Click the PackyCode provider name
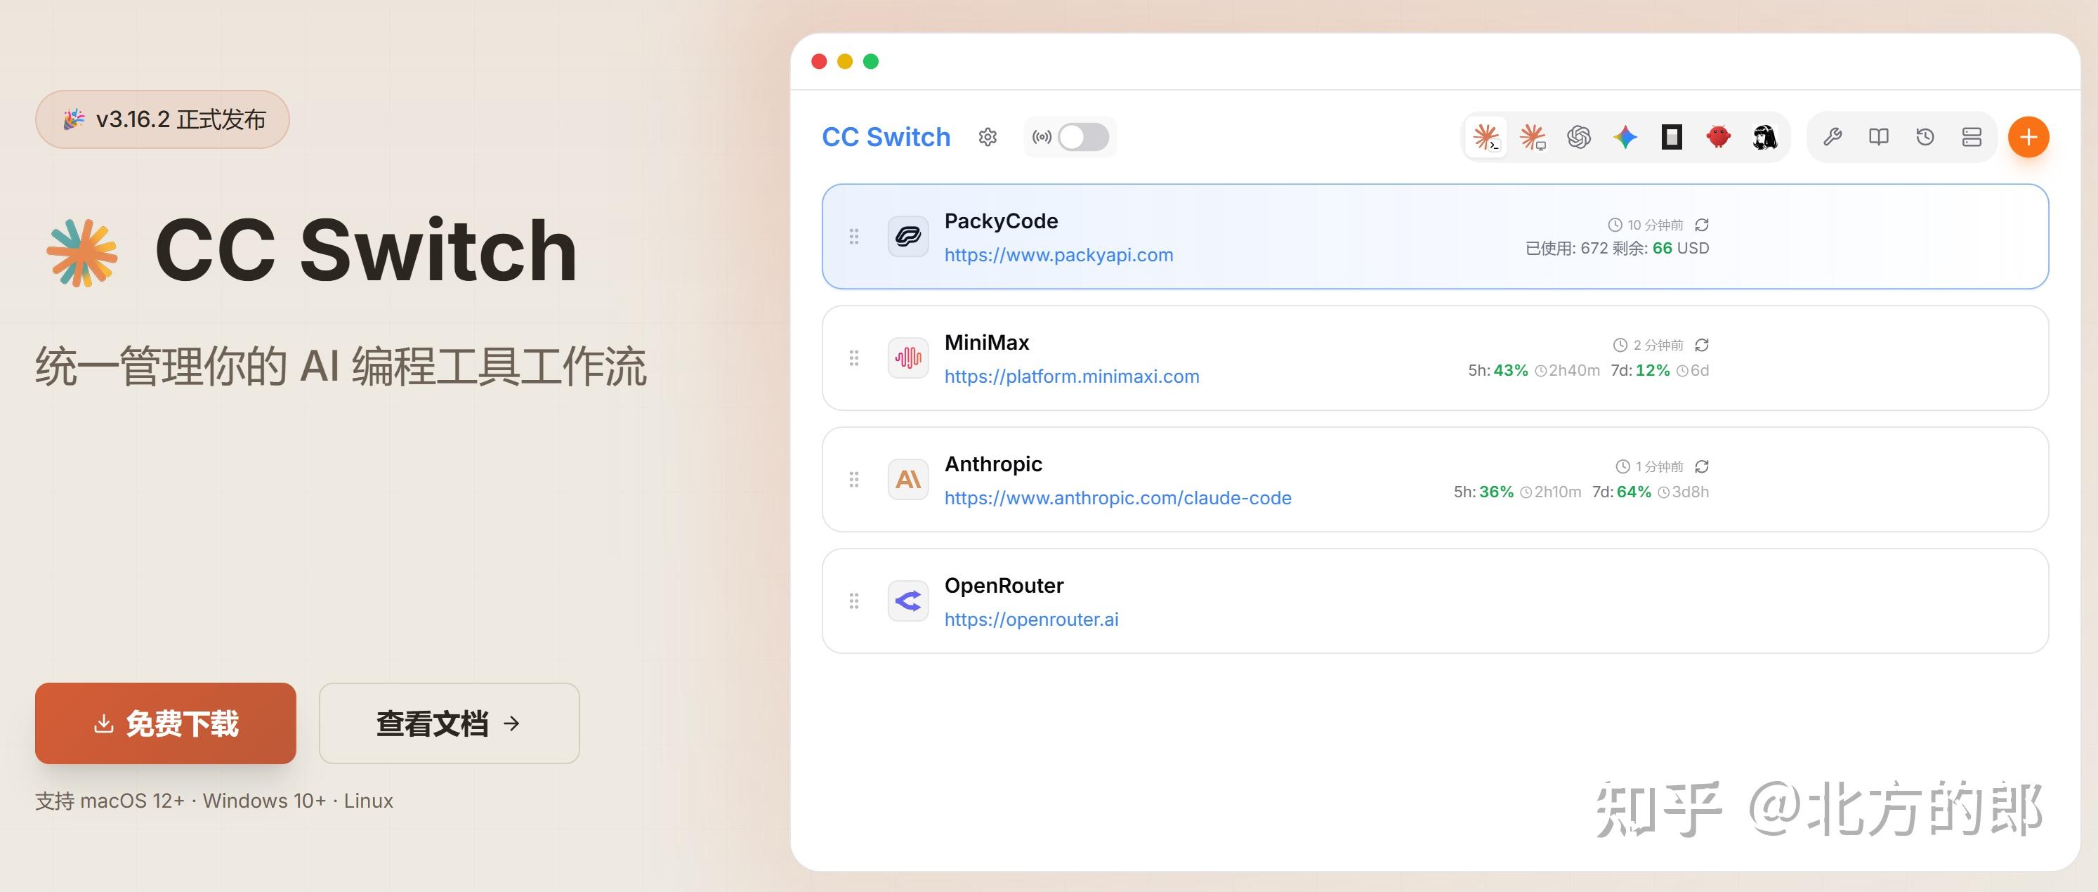The width and height of the screenshot is (2098, 892). 1001,221
